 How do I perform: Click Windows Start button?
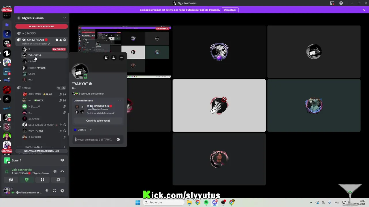pyautogui.click(x=138, y=202)
